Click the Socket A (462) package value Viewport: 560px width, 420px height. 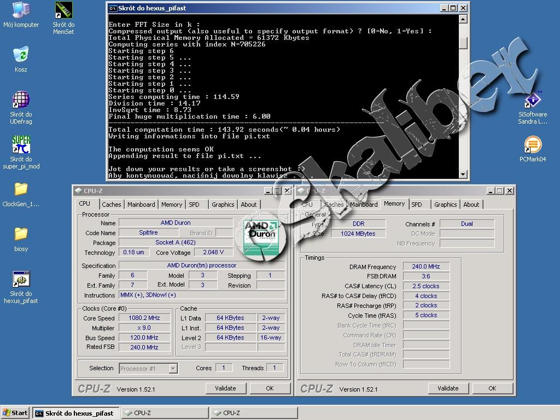click(176, 242)
